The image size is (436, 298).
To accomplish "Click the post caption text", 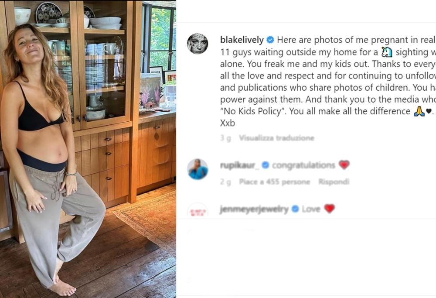I will tap(328, 82).
